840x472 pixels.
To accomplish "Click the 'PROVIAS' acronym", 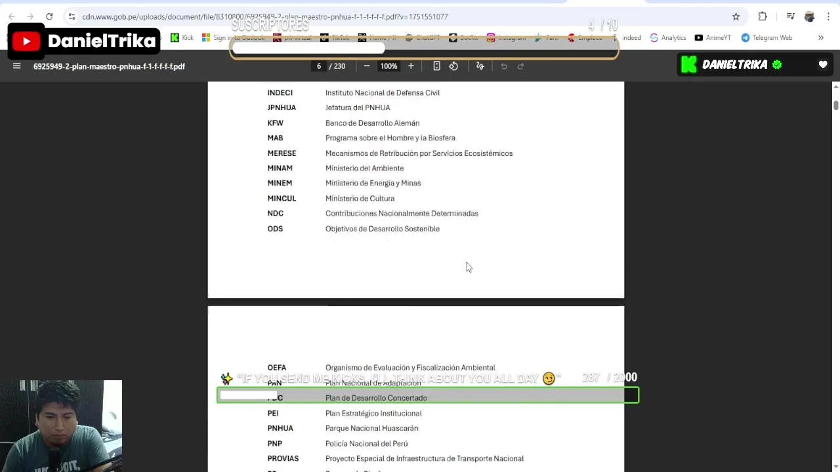I will [283, 459].
